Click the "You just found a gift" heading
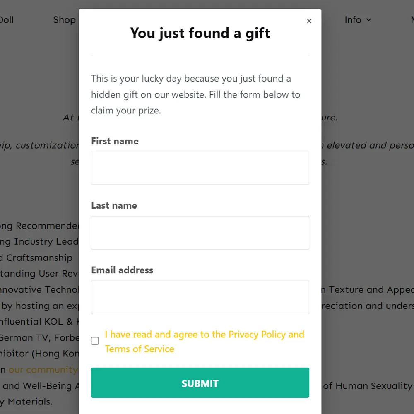 pos(200,33)
